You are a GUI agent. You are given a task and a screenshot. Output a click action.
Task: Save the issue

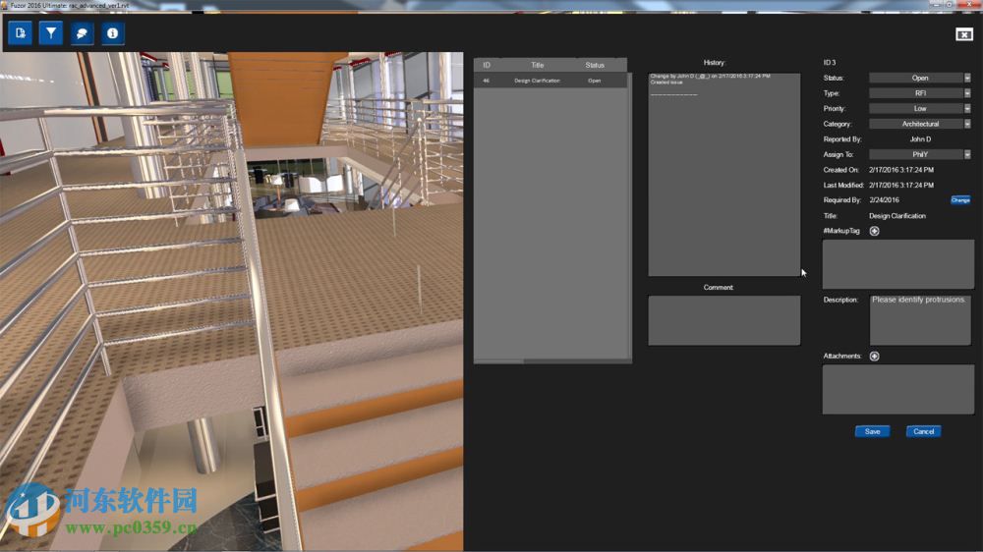pyautogui.click(x=873, y=432)
